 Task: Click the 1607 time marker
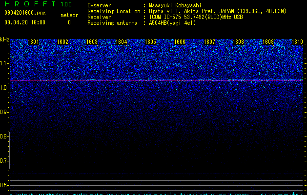pos(209,42)
